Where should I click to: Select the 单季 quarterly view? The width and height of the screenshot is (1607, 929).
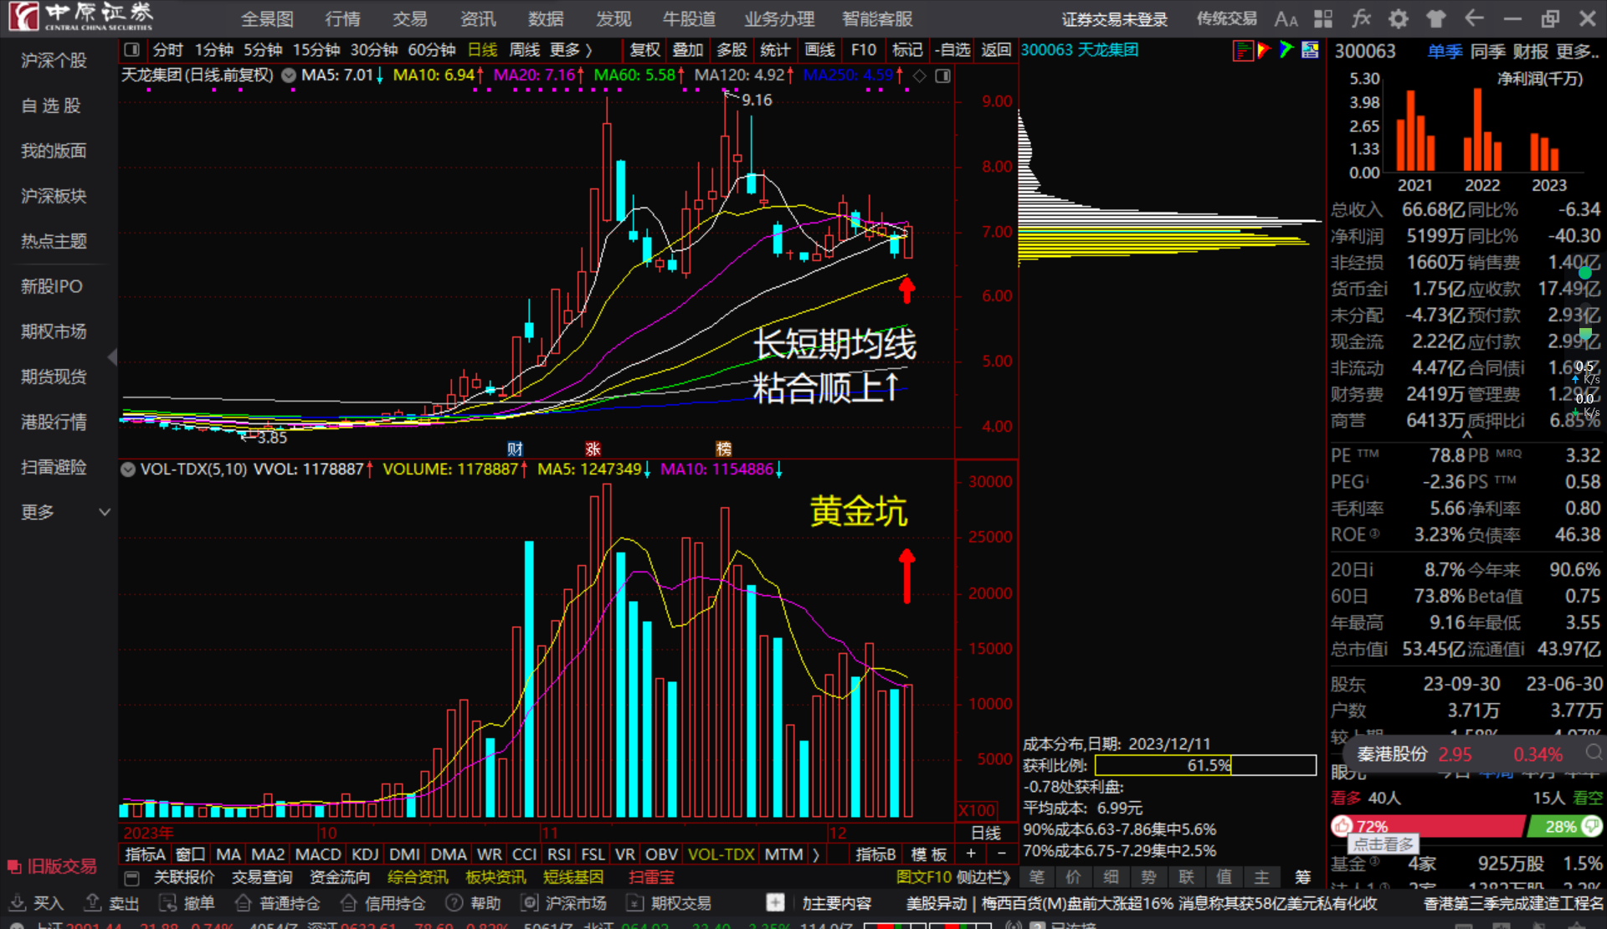pyautogui.click(x=1445, y=51)
